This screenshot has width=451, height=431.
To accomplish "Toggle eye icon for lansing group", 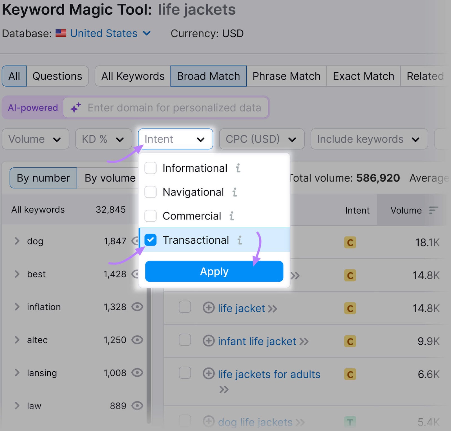I will point(138,373).
